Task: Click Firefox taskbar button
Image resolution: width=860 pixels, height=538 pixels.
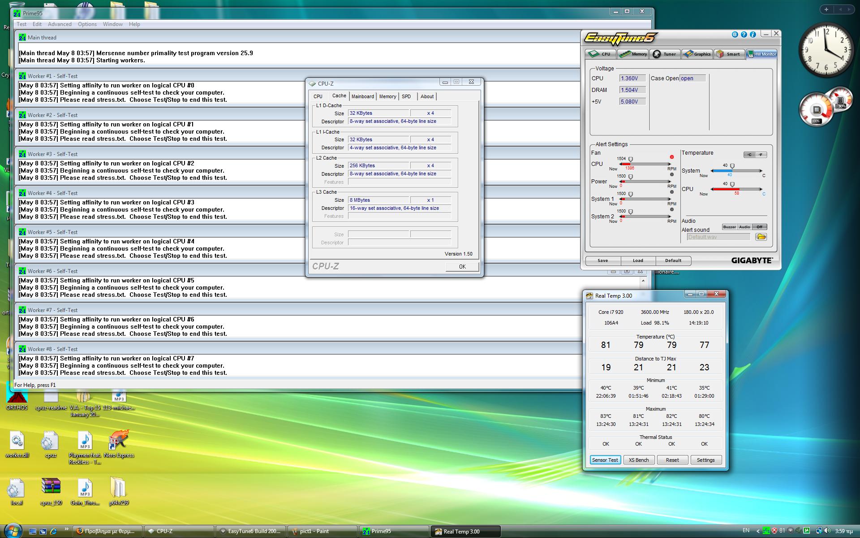Action: tap(107, 531)
